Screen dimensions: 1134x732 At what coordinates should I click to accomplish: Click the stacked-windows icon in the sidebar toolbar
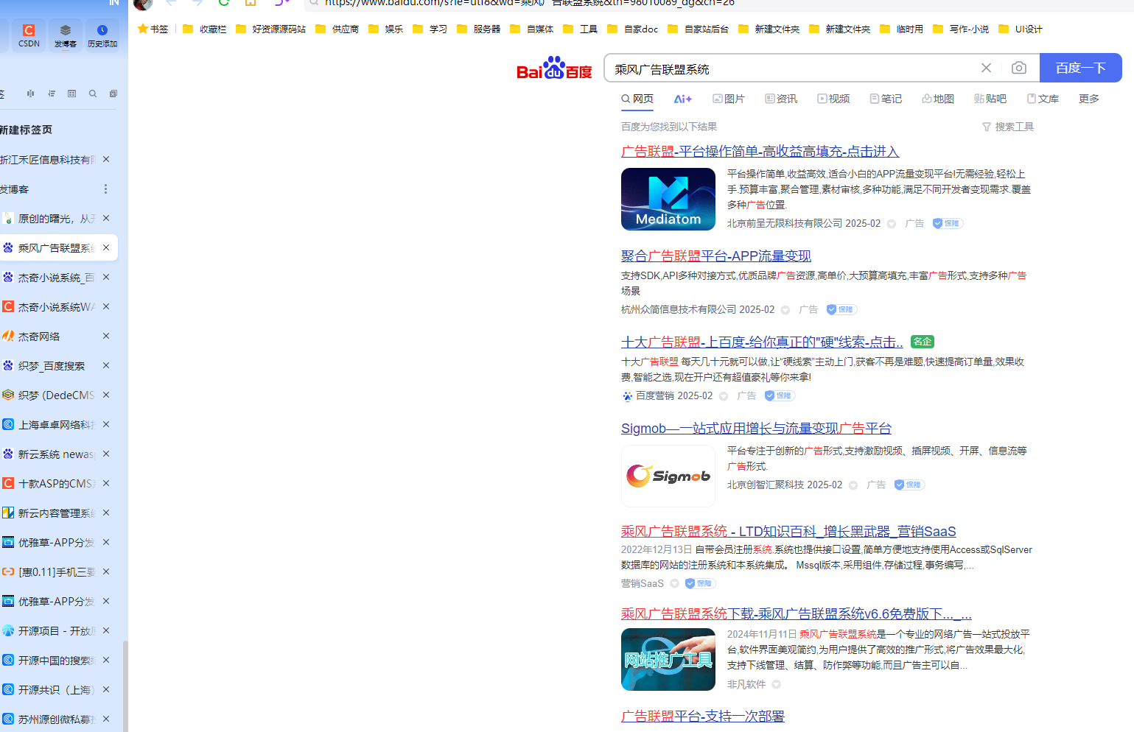[113, 94]
